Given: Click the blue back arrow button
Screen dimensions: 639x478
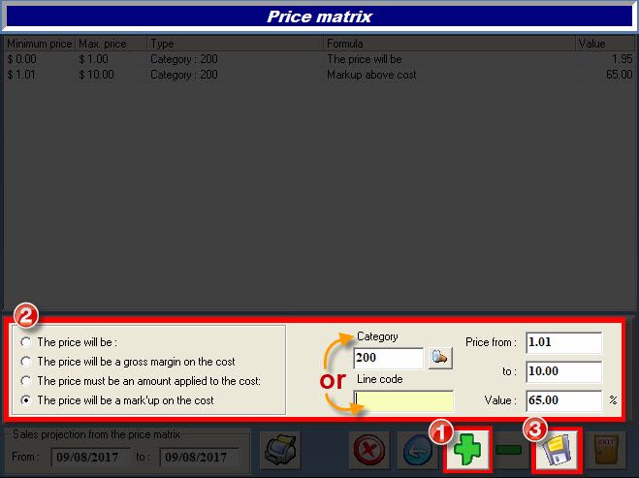Looking at the screenshot, I should coord(417,450).
